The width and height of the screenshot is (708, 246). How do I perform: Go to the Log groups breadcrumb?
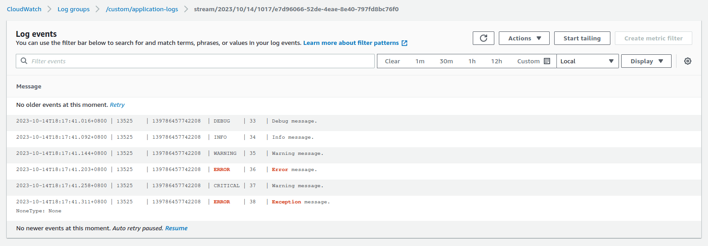click(73, 9)
